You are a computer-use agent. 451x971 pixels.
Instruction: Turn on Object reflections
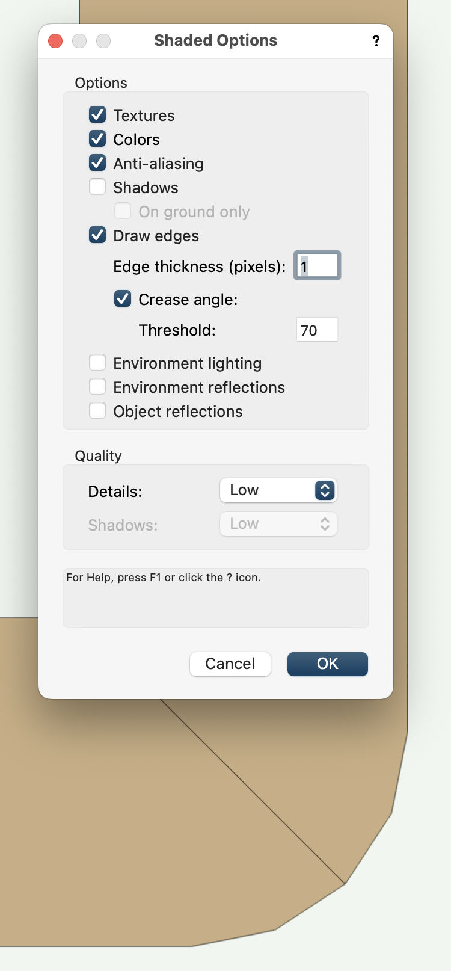pyautogui.click(x=97, y=410)
